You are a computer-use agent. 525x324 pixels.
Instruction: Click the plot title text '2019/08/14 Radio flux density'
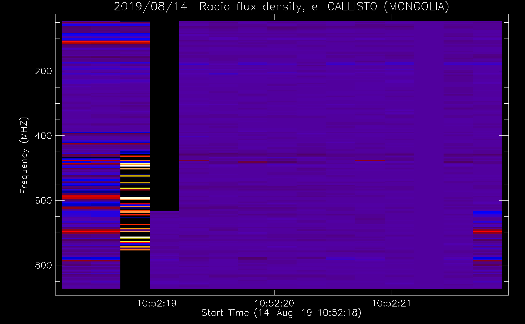(209, 7)
